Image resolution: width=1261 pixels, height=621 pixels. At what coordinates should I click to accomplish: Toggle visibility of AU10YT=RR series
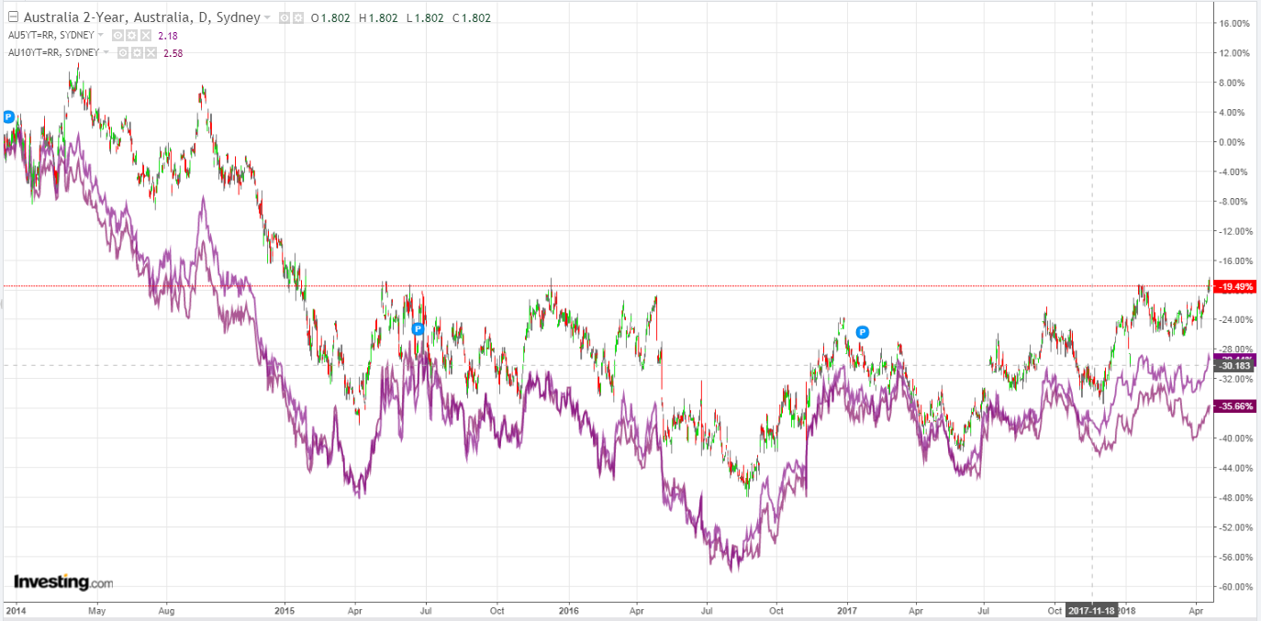click(x=123, y=52)
